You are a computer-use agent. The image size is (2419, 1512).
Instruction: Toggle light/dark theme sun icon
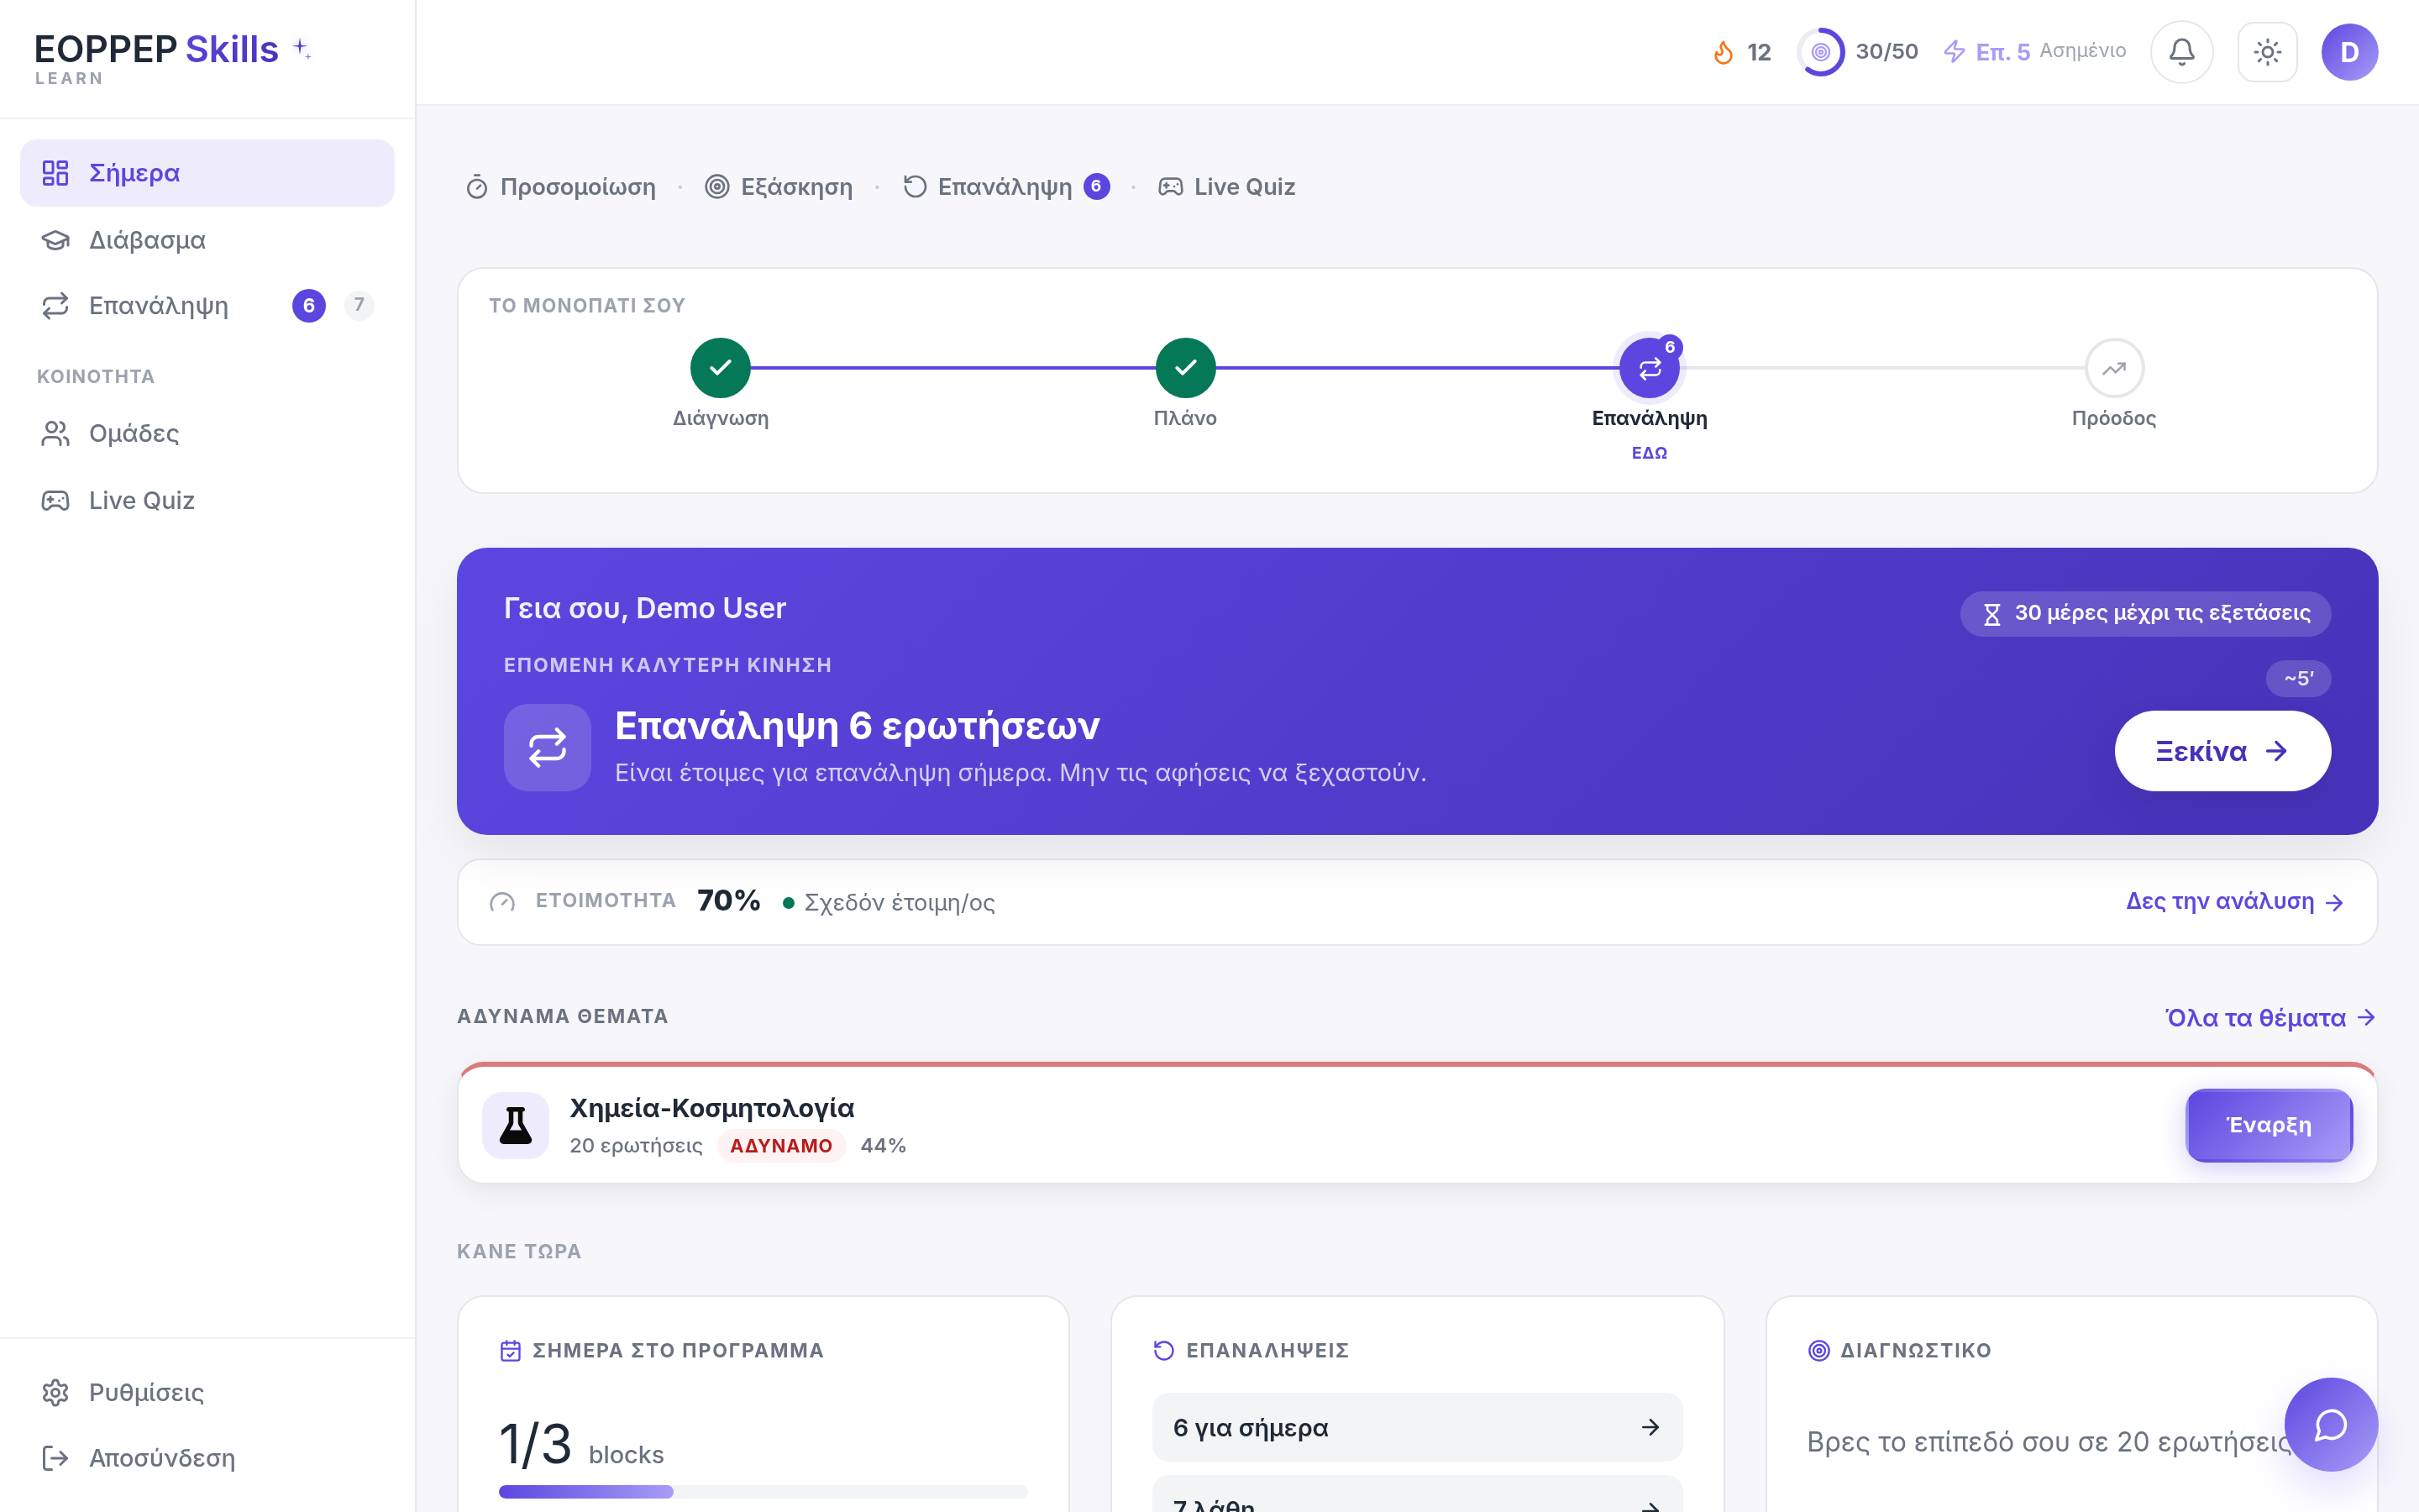[2267, 52]
